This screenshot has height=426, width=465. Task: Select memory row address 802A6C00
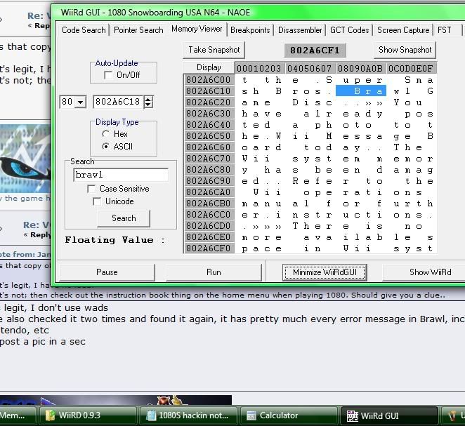(x=209, y=80)
